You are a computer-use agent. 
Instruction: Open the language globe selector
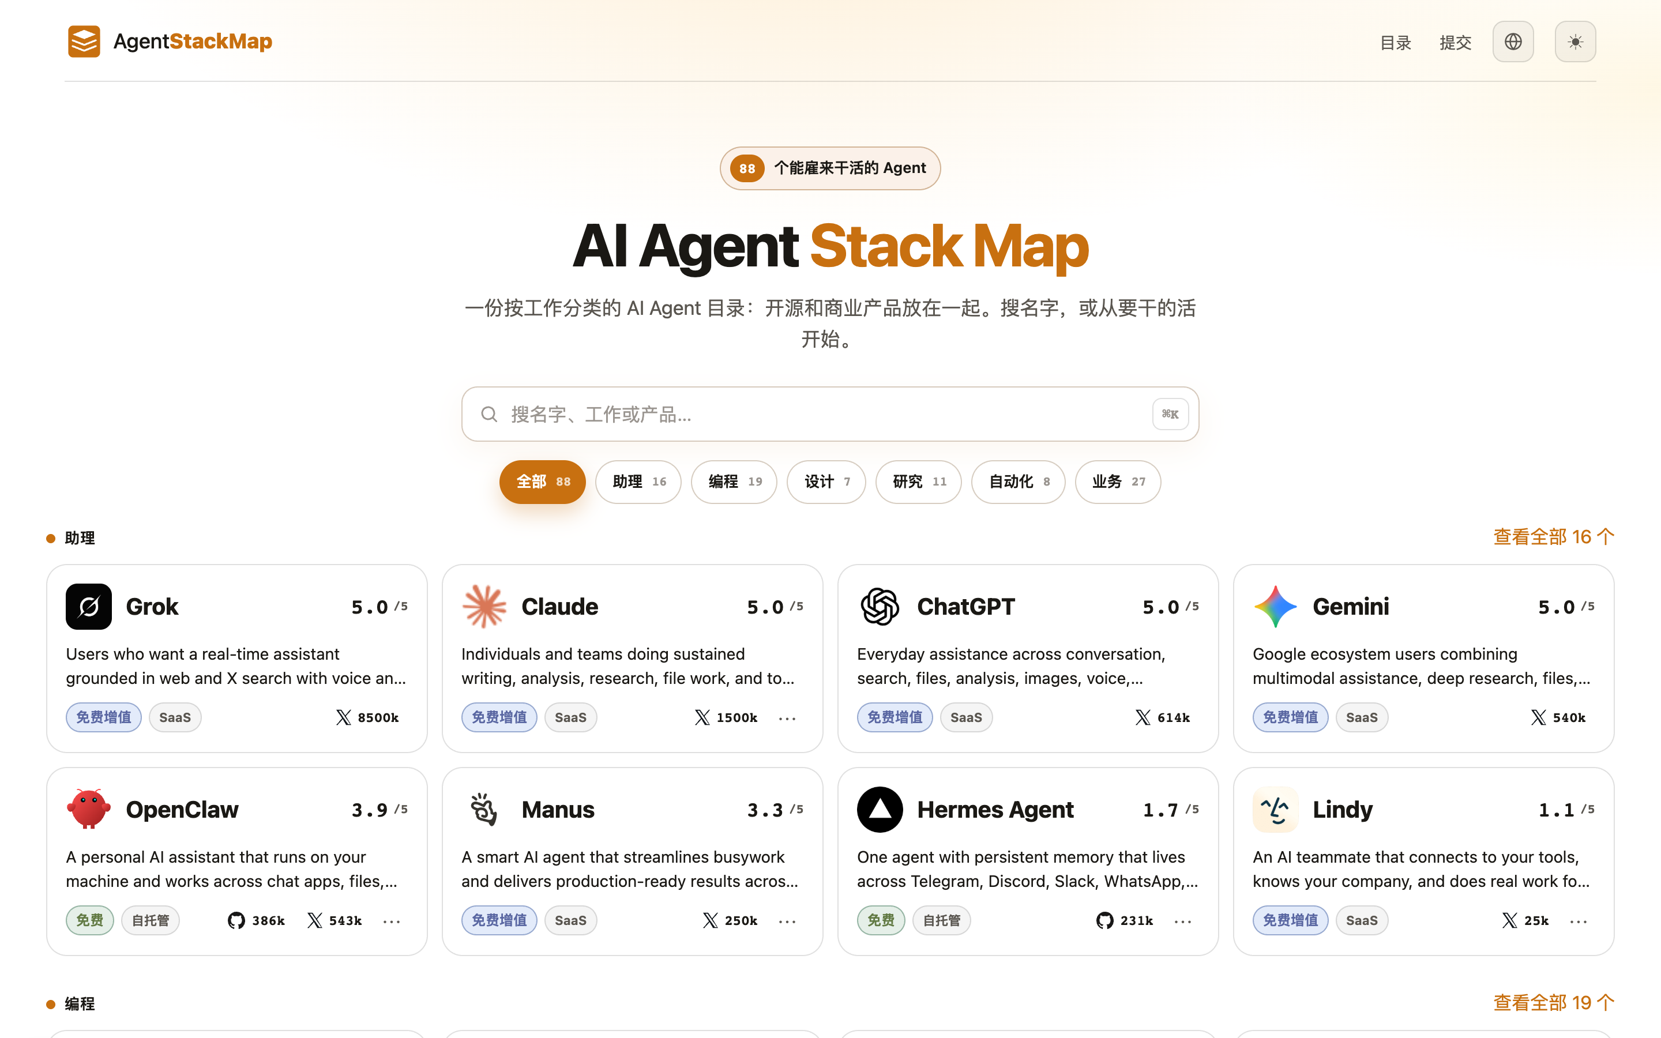(x=1513, y=42)
